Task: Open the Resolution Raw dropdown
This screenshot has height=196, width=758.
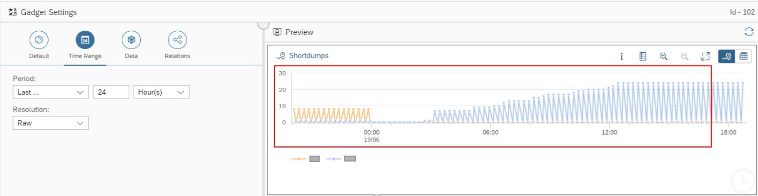Action: [51, 123]
